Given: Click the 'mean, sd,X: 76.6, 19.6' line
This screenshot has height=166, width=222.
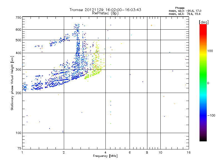Looking at the screenshot, I should click(x=185, y=14).
